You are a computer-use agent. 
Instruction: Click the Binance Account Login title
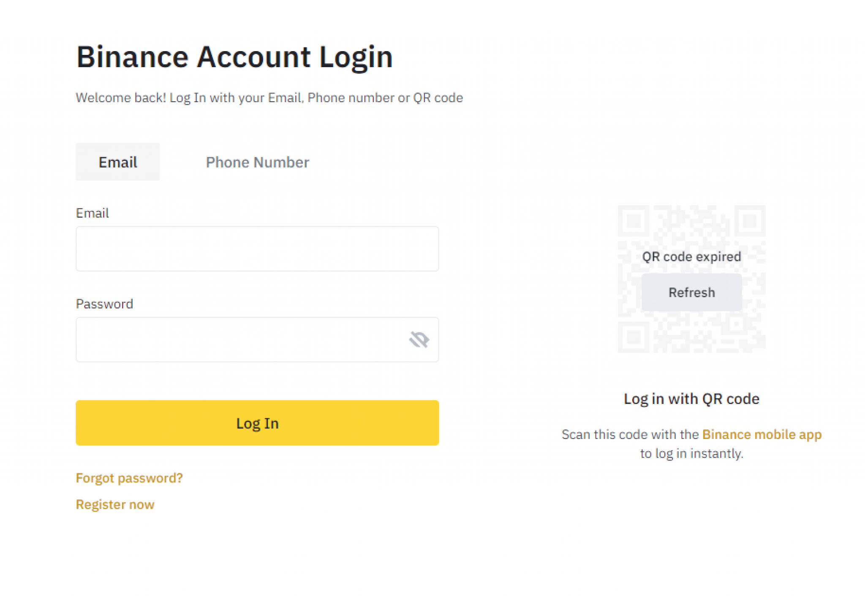(234, 57)
